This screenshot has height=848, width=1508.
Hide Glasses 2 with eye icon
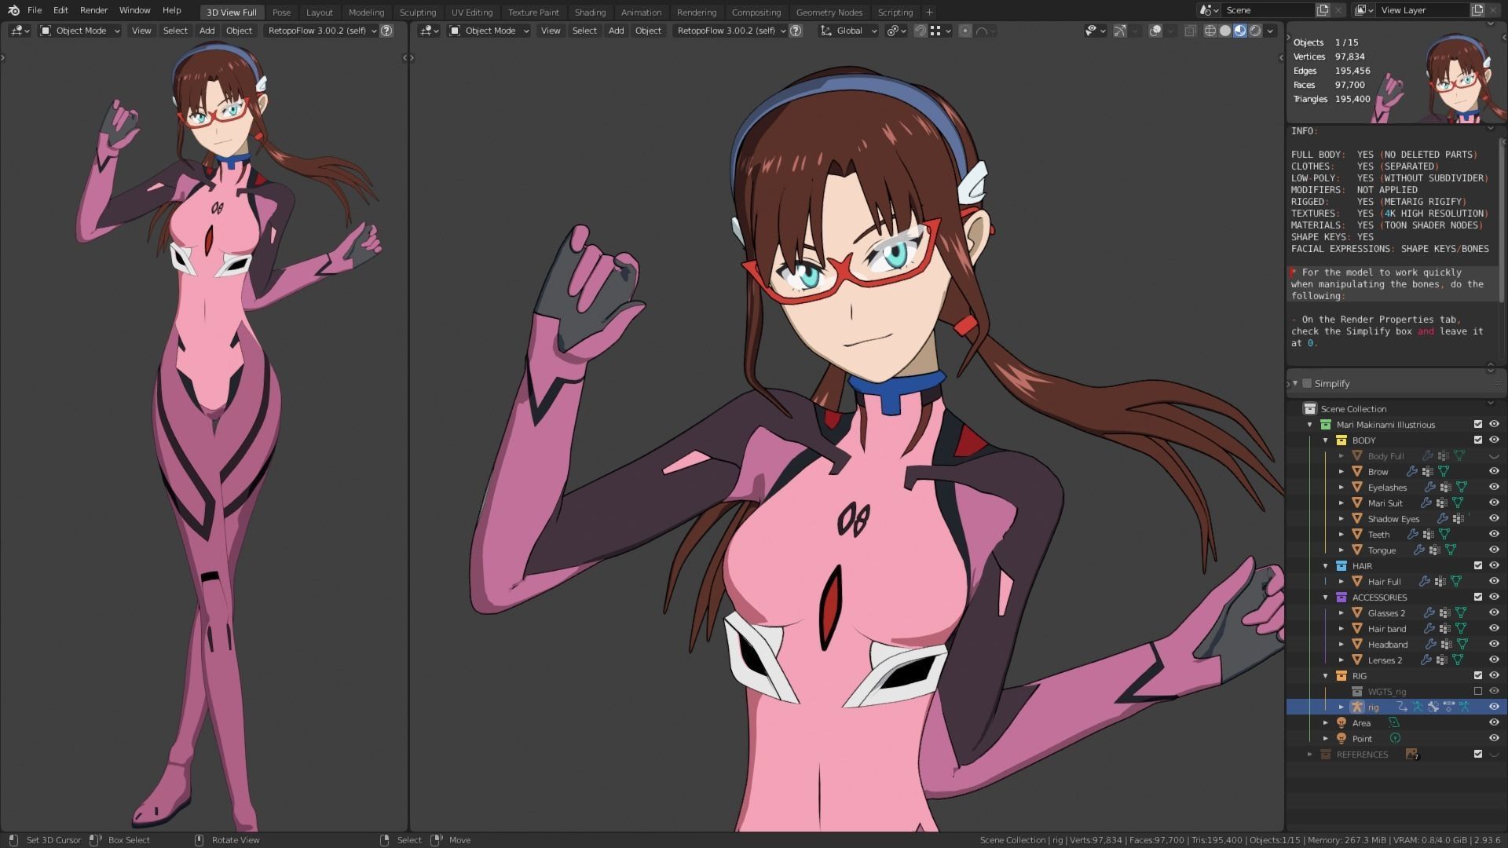1494,612
